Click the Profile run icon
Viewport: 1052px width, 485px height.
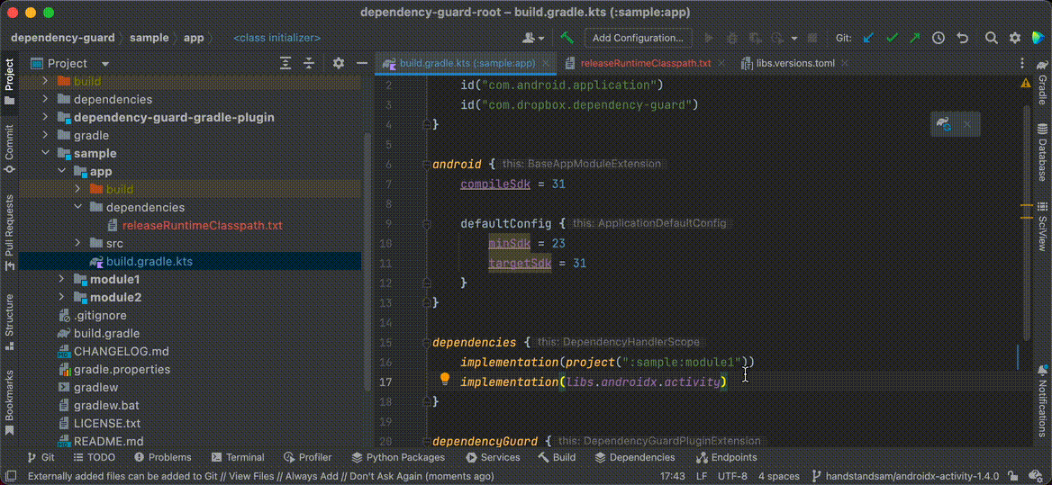(x=778, y=38)
